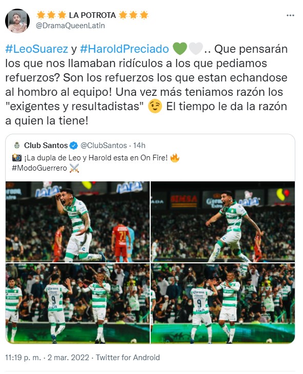Image resolution: width=303 pixels, height=374 pixels.
Task: Open the #ModoGuerrero hashtag
Action: click(x=39, y=168)
